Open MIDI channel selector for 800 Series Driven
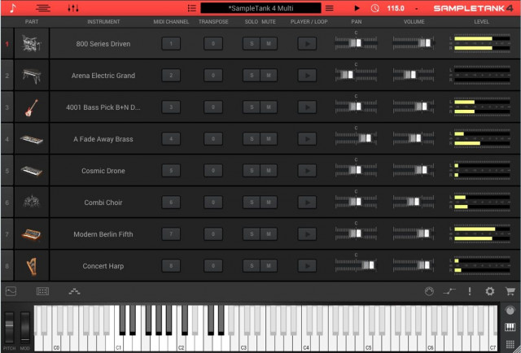The height and width of the screenshot is (353, 521). [171, 43]
